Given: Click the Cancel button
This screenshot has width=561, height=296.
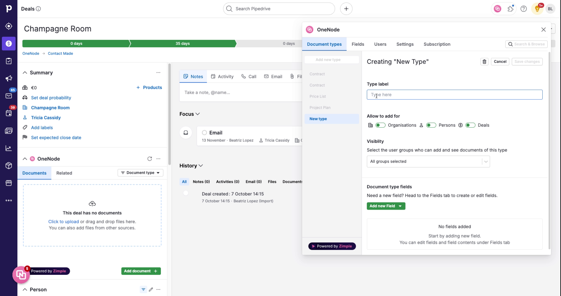Looking at the screenshot, I should pyautogui.click(x=500, y=62).
